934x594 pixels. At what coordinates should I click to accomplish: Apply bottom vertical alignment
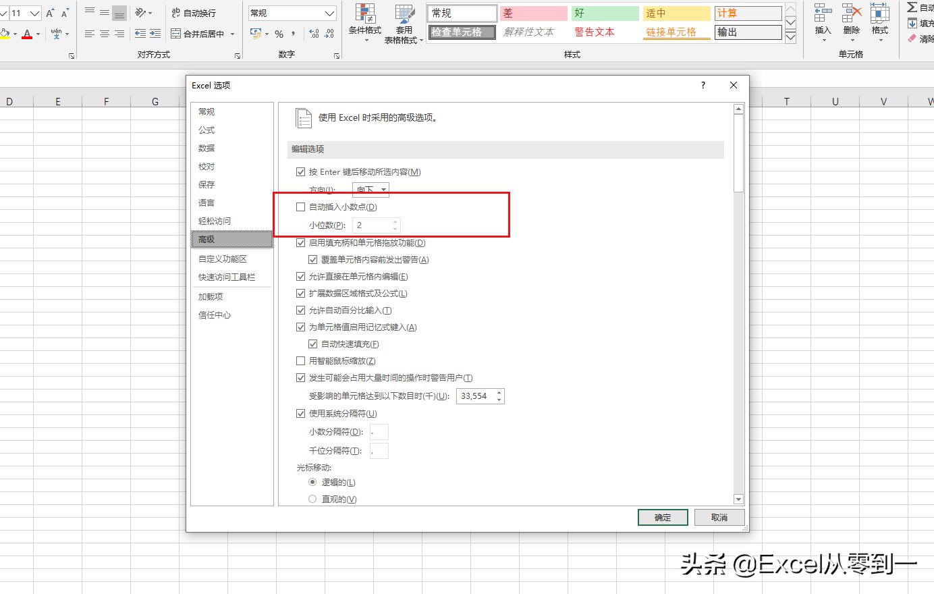119,12
